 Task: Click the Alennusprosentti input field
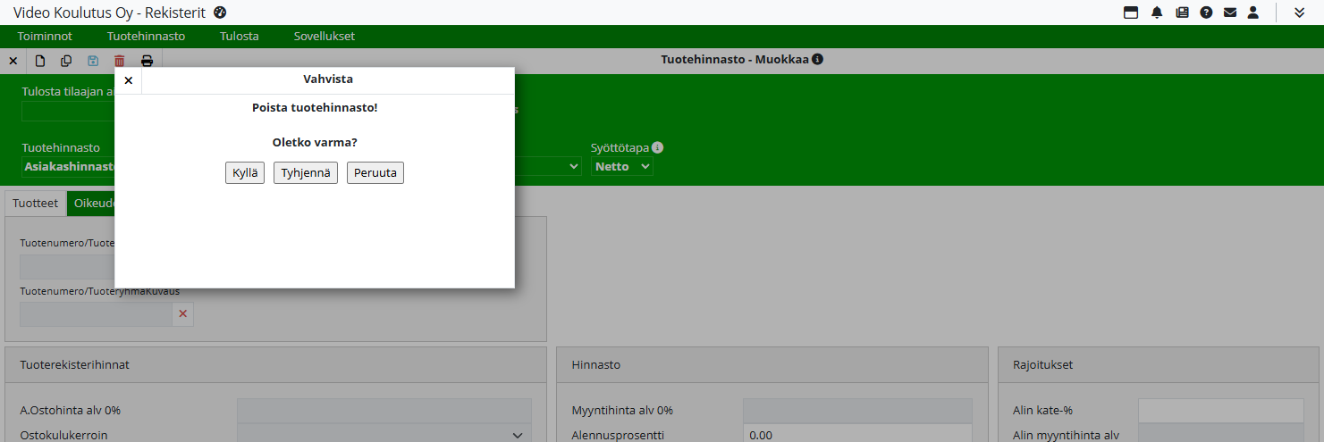(856, 436)
